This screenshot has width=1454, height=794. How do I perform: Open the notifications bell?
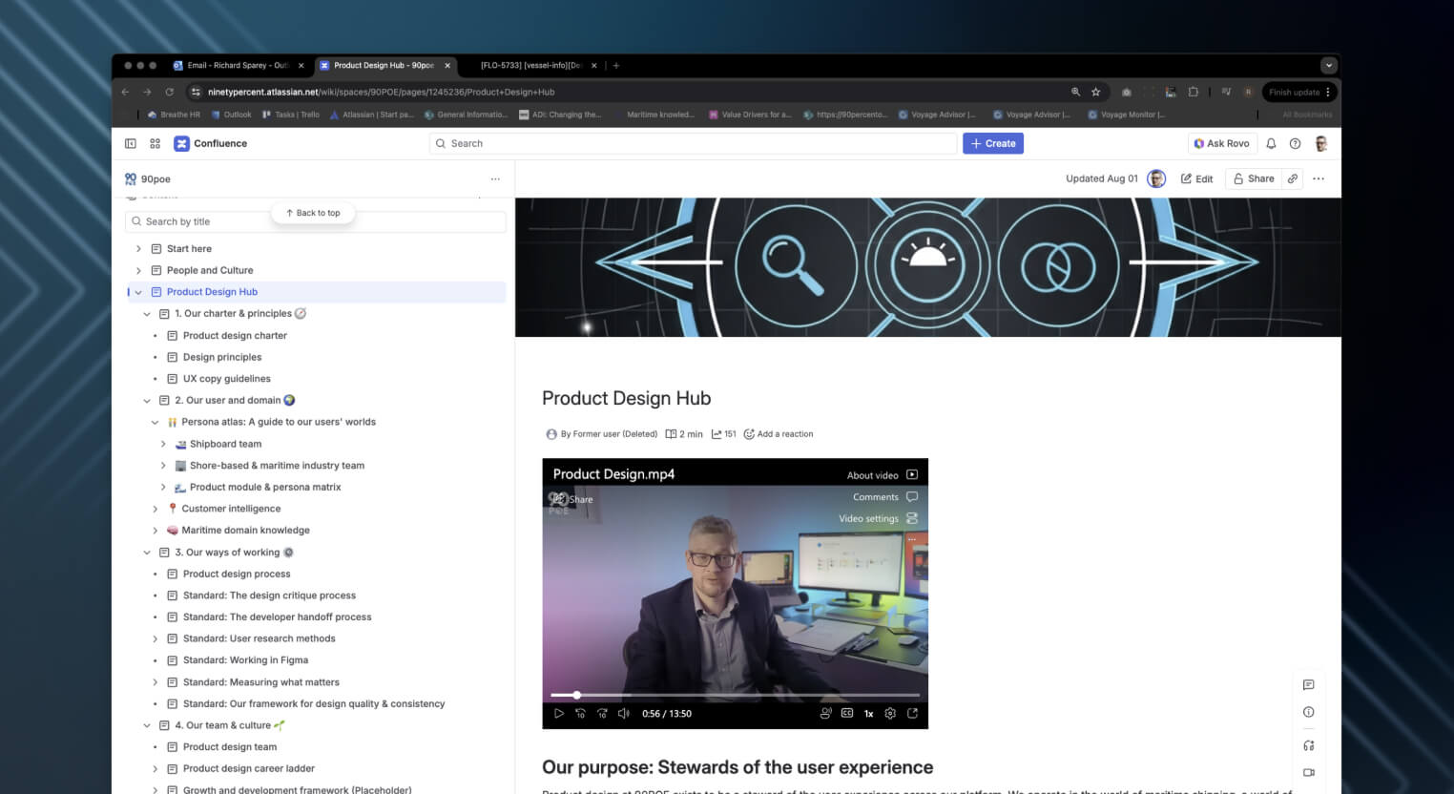[x=1271, y=143]
